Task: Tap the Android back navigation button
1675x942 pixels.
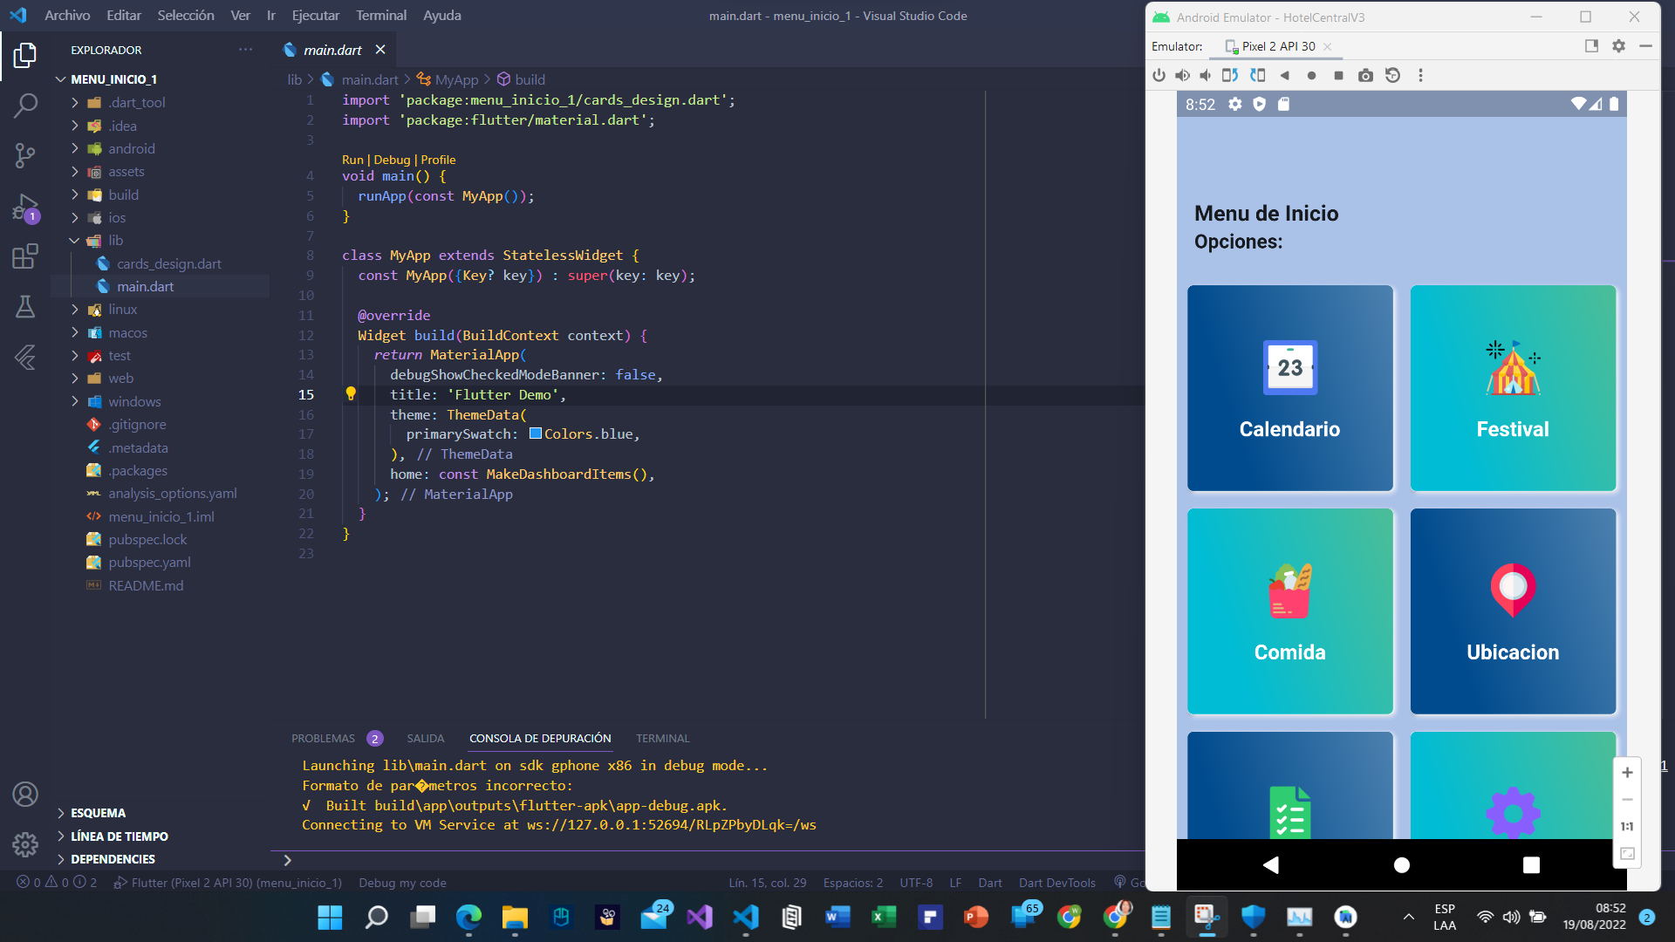Action: click(x=1271, y=864)
